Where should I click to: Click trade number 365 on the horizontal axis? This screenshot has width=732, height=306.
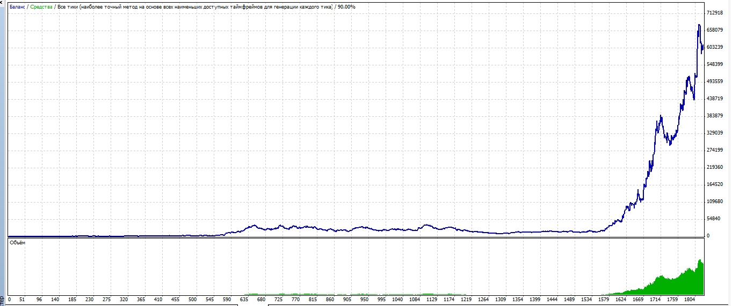point(141,300)
